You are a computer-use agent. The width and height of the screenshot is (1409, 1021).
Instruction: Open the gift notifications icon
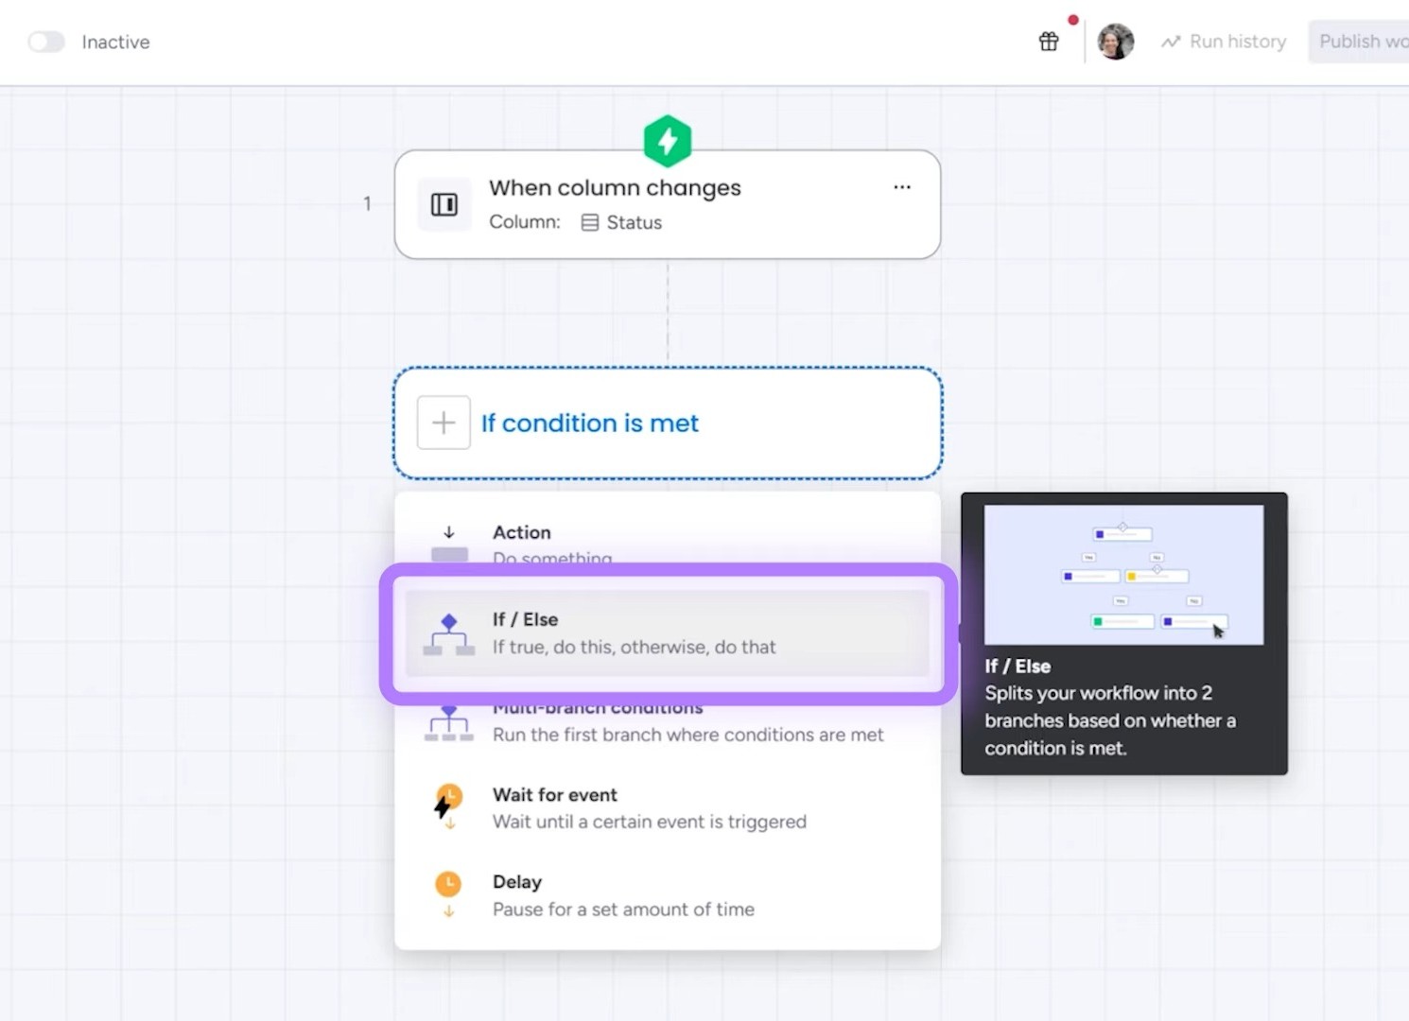coord(1048,41)
